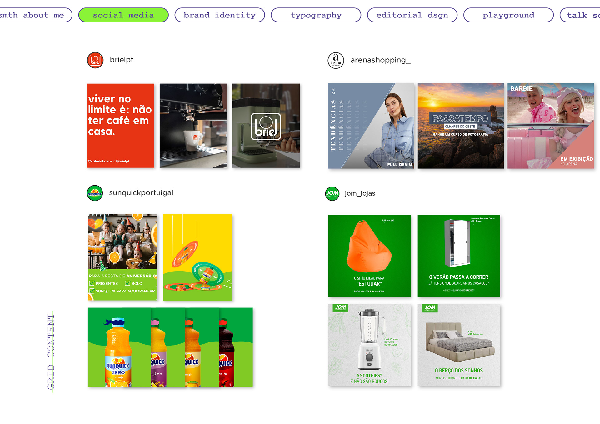
Task: Click the brielpt profile avatar icon
Action: click(95, 60)
